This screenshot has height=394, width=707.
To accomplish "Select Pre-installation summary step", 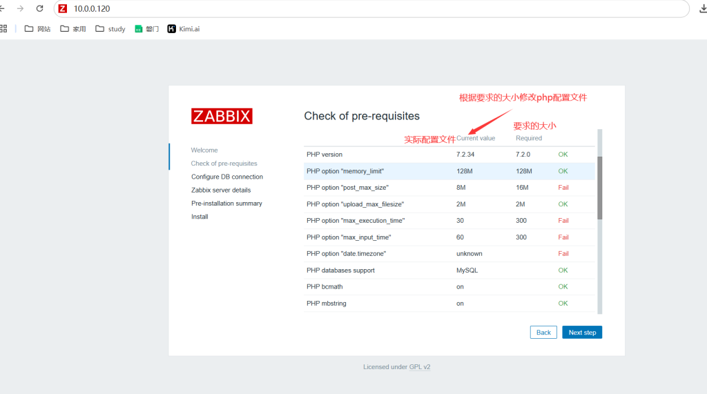I will [x=226, y=204].
